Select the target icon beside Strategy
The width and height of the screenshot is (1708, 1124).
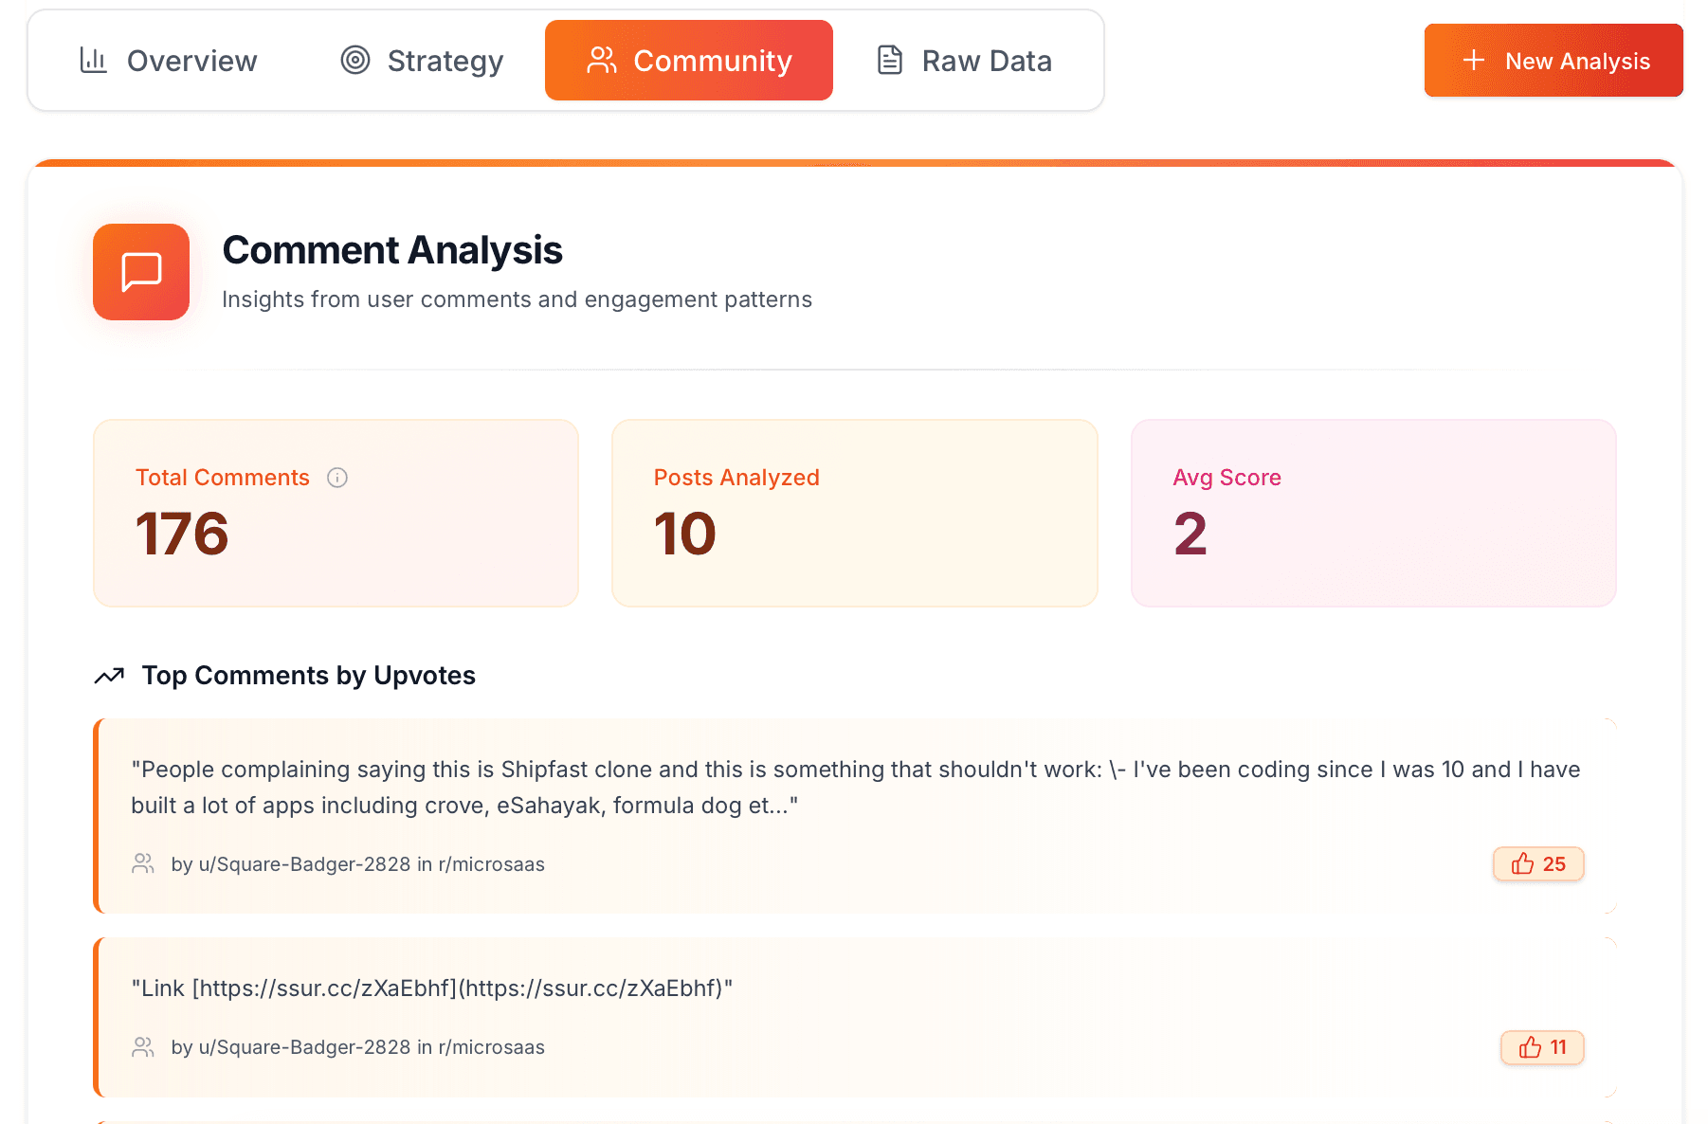(x=354, y=60)
